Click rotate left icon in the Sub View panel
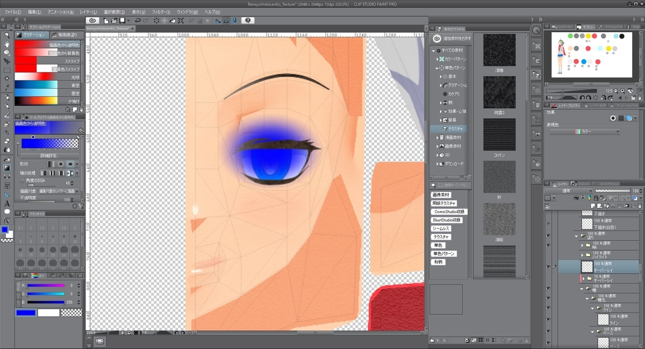The height and width of the screenshot is (349, 645). [x=582, y=97]
